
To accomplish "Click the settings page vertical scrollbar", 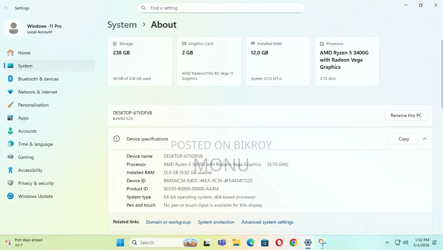I will [x=441, y=74].
